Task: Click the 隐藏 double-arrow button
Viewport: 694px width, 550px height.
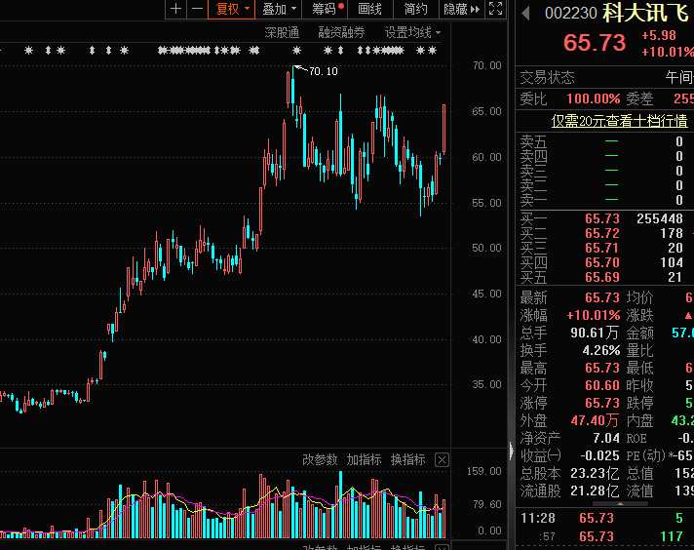Action: [x=462, y=9]
